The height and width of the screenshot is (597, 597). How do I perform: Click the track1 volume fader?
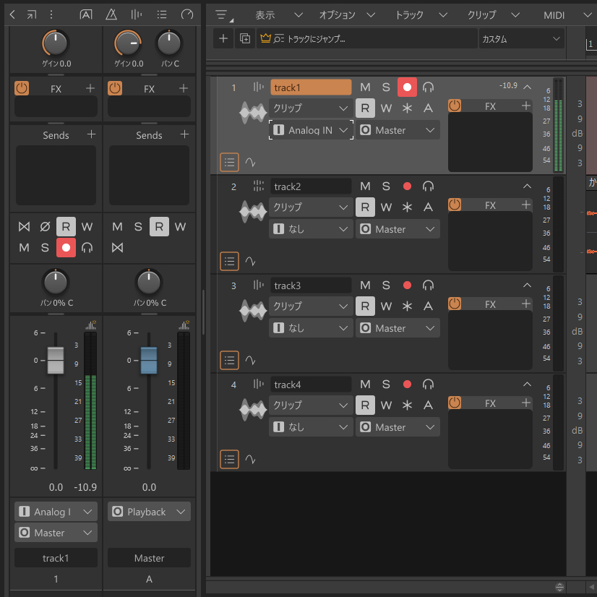(56, 360)
